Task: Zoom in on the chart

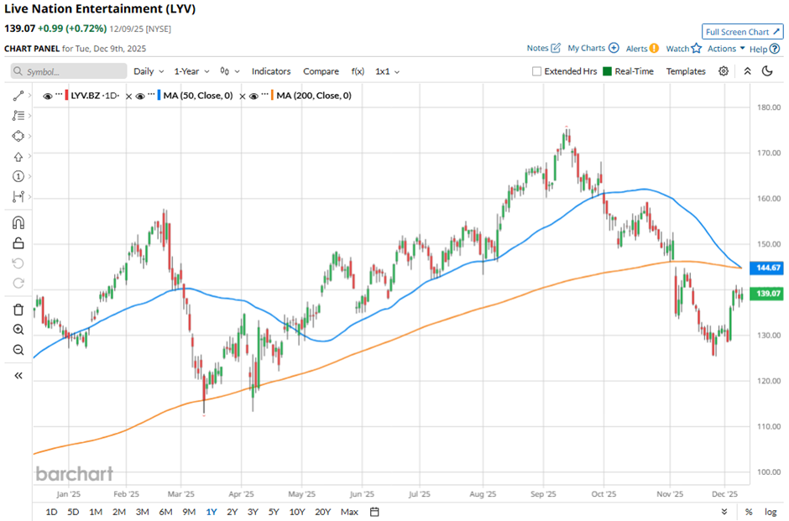Action: pyautogui.click(x=18, y=330)
